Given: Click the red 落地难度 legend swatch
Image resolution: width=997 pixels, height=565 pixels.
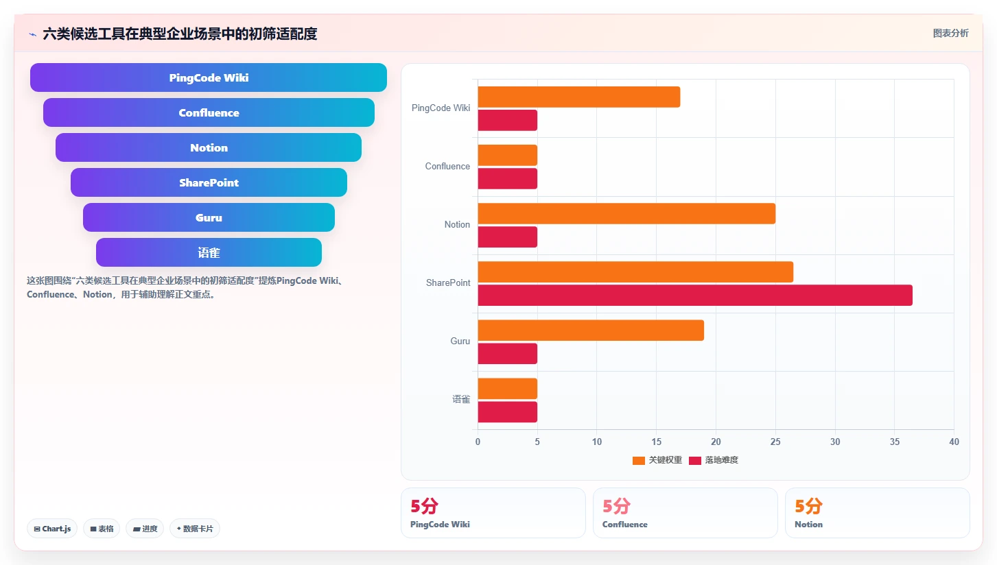Looking at the screenshot, I should (695, 461).
